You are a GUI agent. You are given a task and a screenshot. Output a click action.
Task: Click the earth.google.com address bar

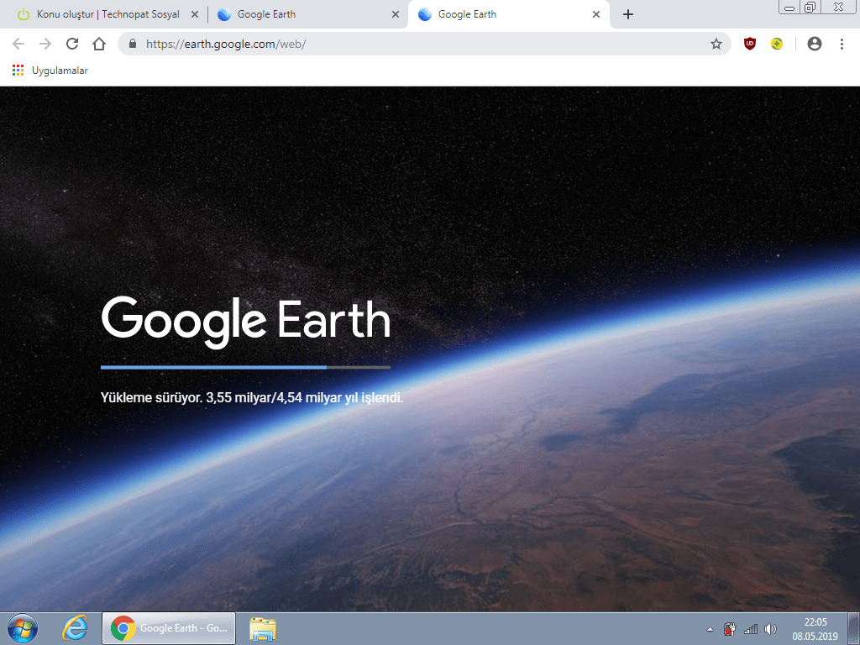(424, 44)
